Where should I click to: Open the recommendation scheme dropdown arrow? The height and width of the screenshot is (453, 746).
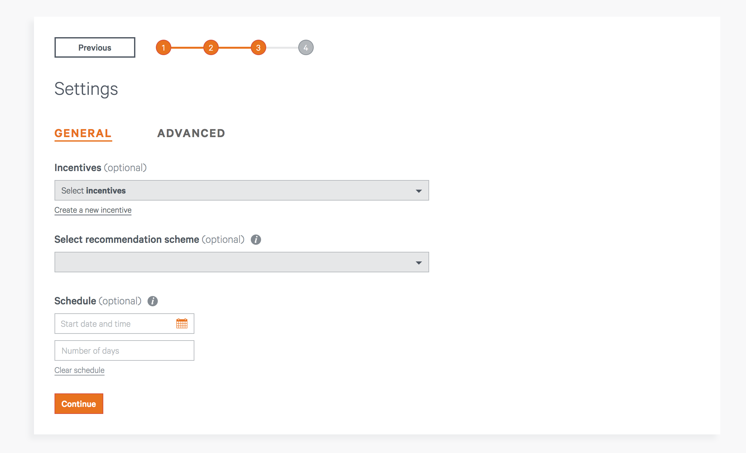point(419,263)
